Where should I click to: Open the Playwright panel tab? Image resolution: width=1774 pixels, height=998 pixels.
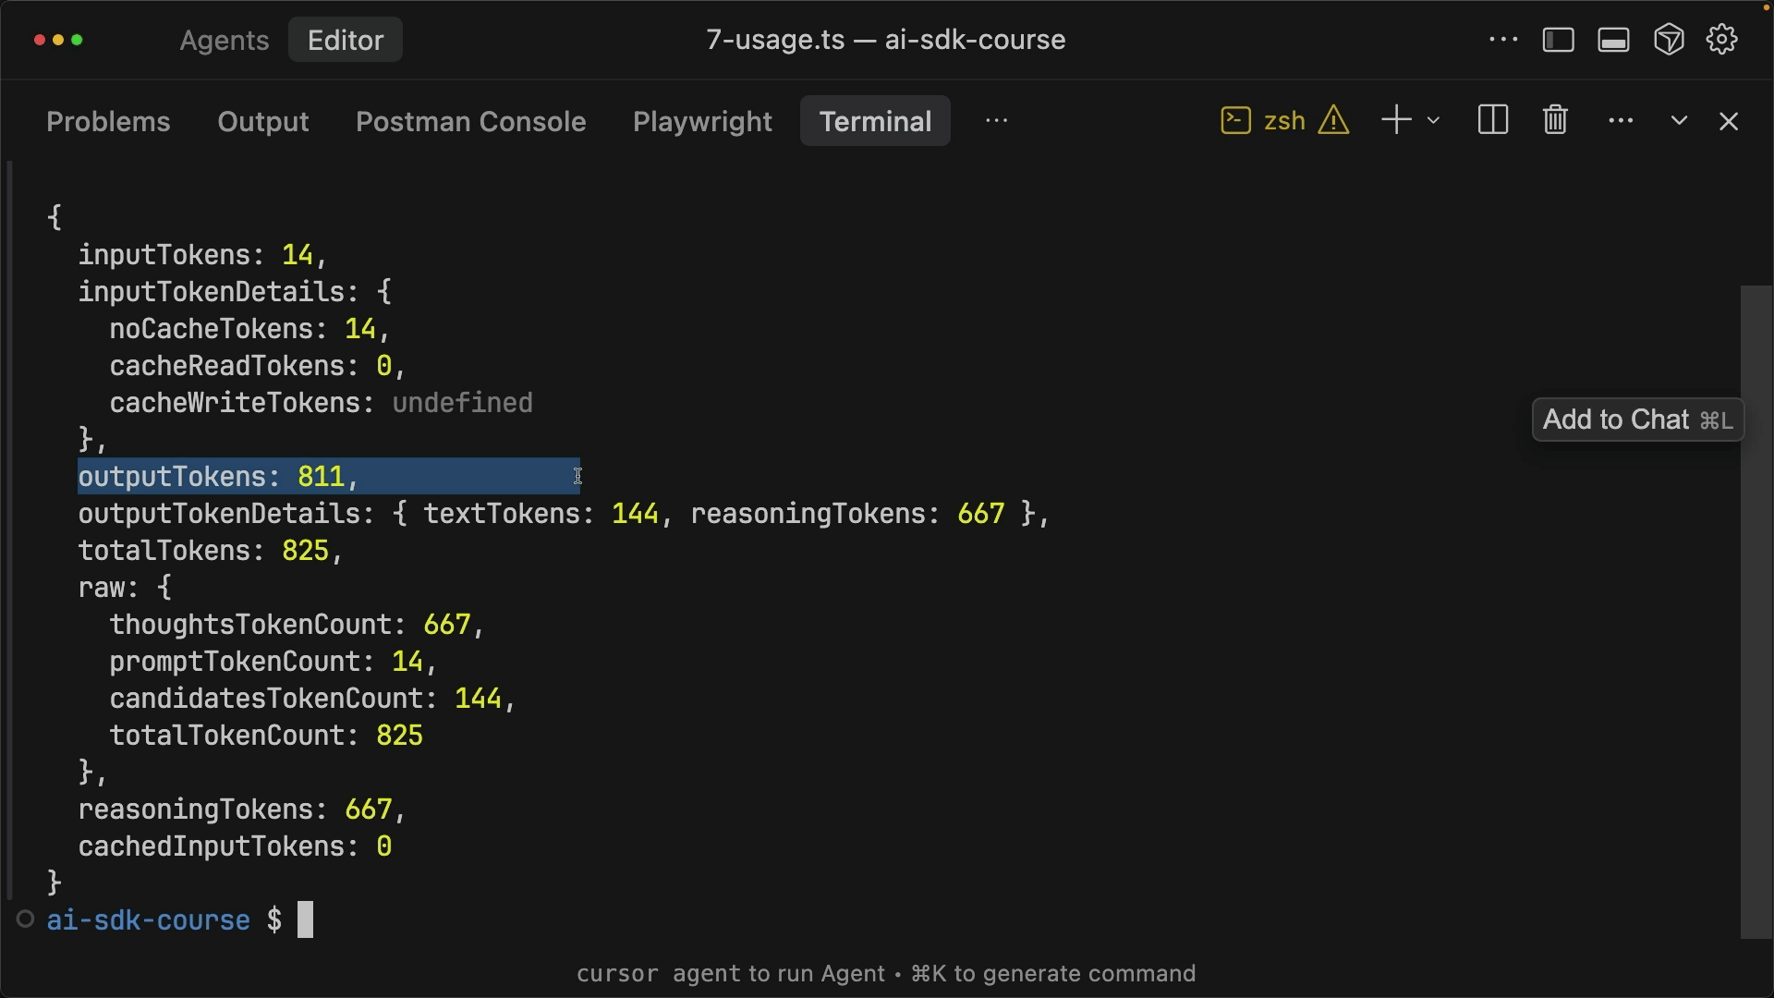702,121
